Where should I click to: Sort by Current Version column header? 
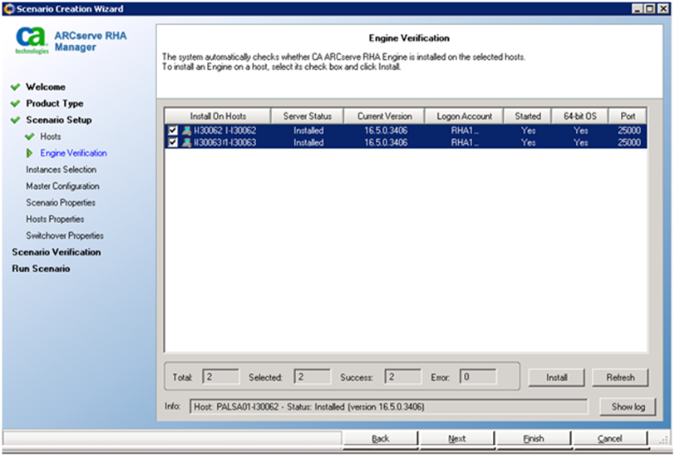[x=384, y=116]
